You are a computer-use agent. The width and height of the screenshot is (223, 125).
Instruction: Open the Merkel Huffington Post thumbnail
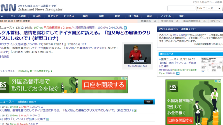[x=137, y=54]
